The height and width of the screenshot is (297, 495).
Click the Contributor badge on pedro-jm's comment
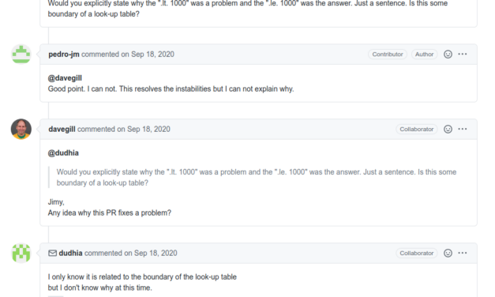click(x=388, y=55)
